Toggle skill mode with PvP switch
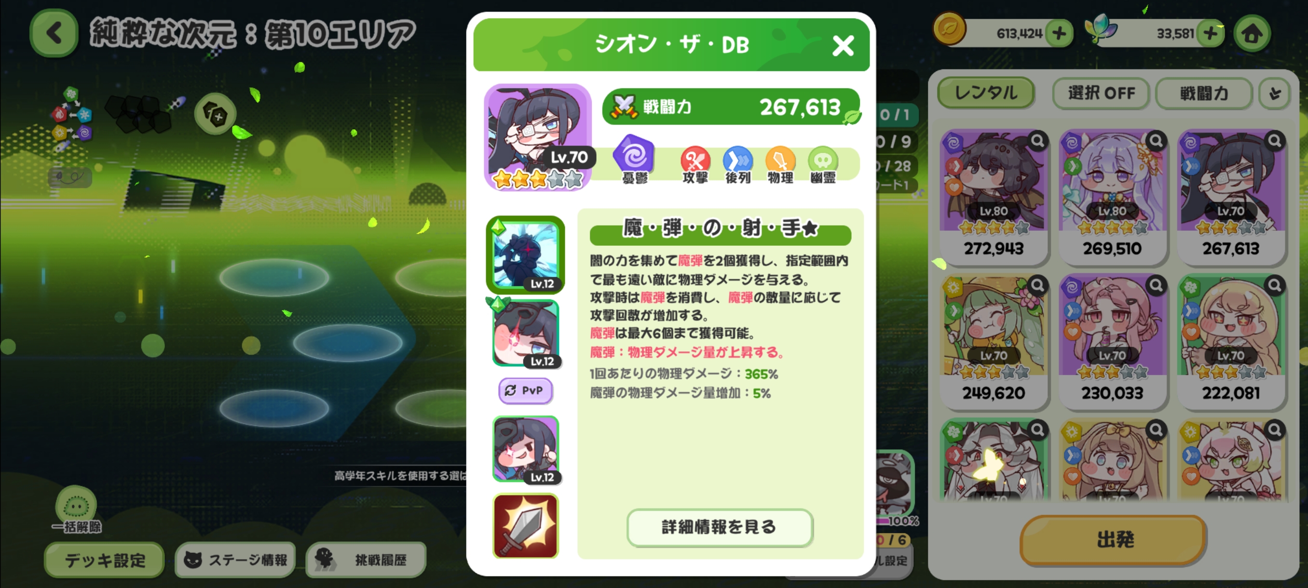Screen dimensions: 1308x588 point(525,390)
